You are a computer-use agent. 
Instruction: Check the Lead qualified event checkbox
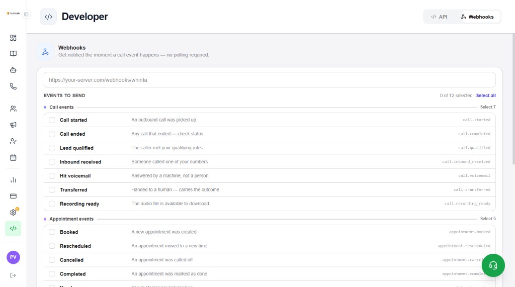[52, 148]
